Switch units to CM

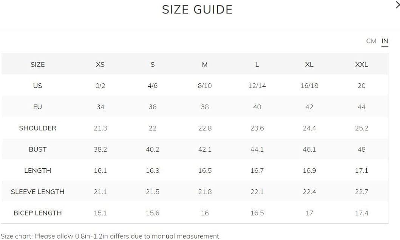(371, 41)
